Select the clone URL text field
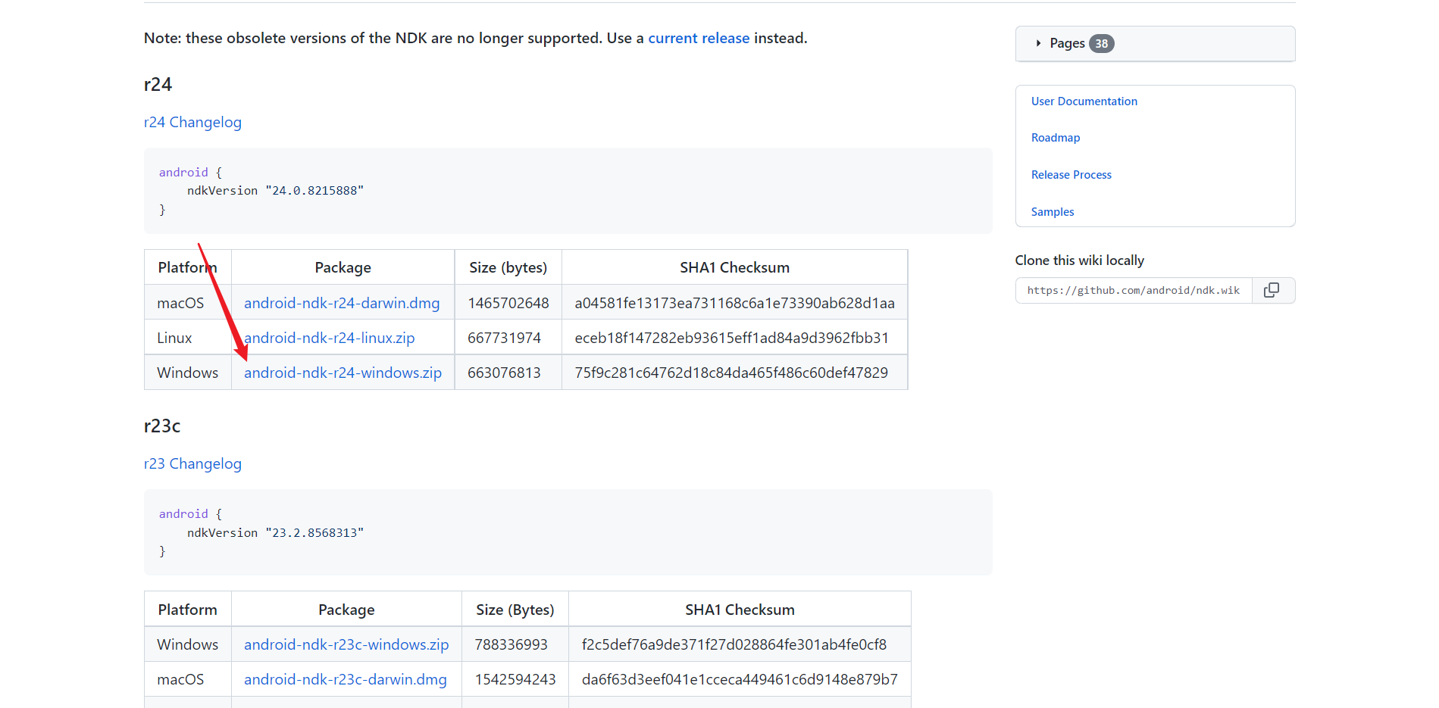1439x708 pixels. coord(1133,290)
